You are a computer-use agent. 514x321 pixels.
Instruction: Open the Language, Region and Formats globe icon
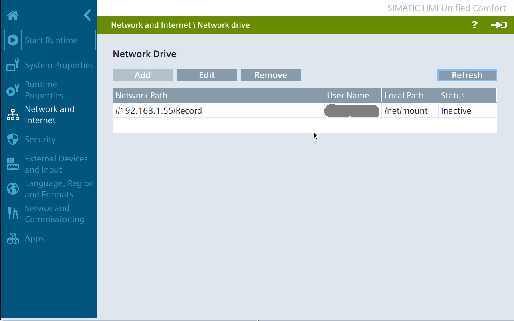[13, 189]
